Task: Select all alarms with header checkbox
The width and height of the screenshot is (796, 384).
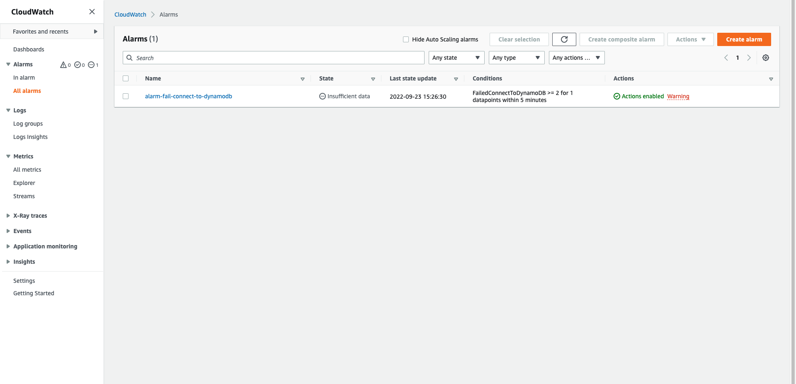Action: point(126,78)
